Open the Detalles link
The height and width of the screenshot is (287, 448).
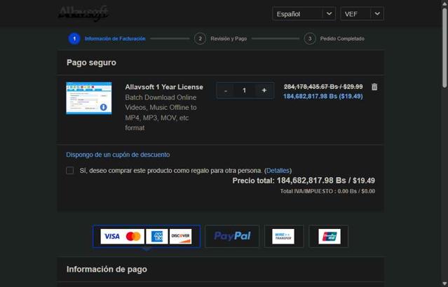pyautogui.click(x=278, y=171)
